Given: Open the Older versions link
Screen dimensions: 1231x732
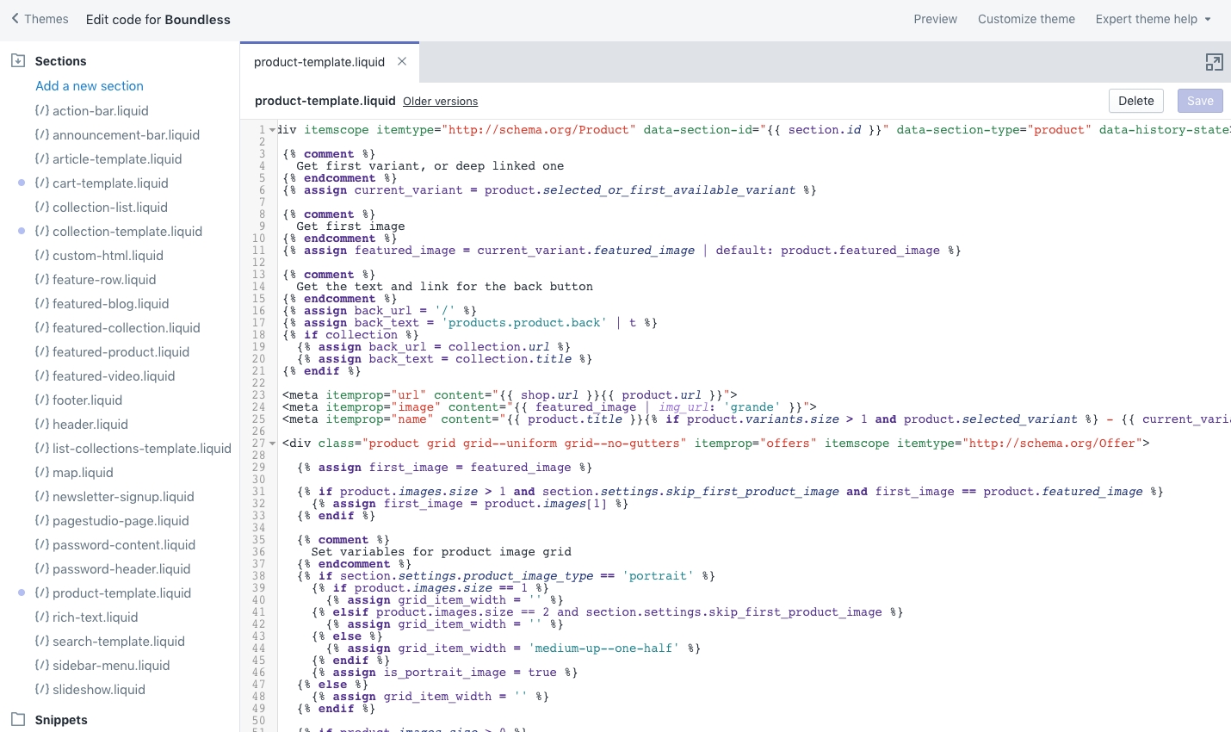Looking at the screenshot, I should pos(440,102).
